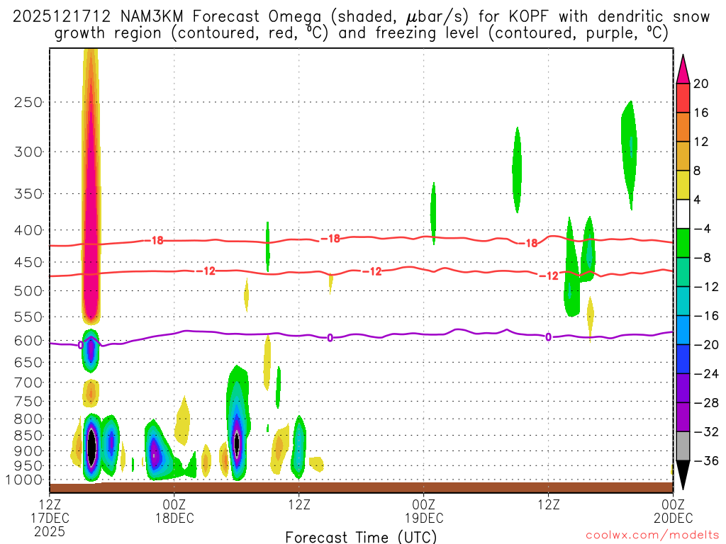Click the color bar value 20
This screenshot has height=544, width=726.
tap(701, 84)
